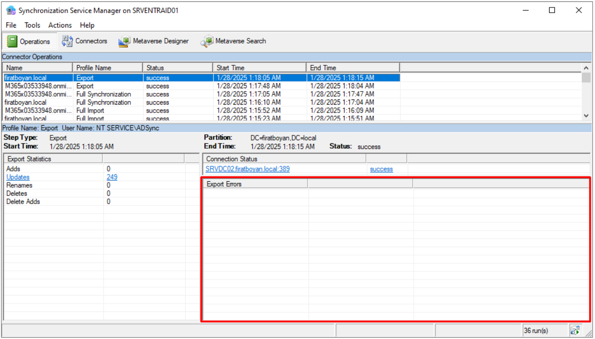Close the Synchronization Service Manager window
This screenshot has width=595, height=339.
tap(579, 10)
